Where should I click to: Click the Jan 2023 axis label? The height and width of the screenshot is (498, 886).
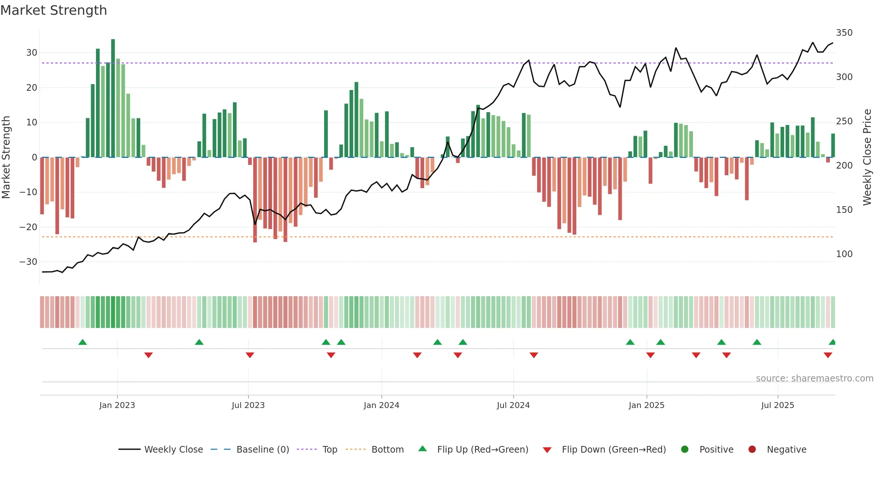[117, 405]
